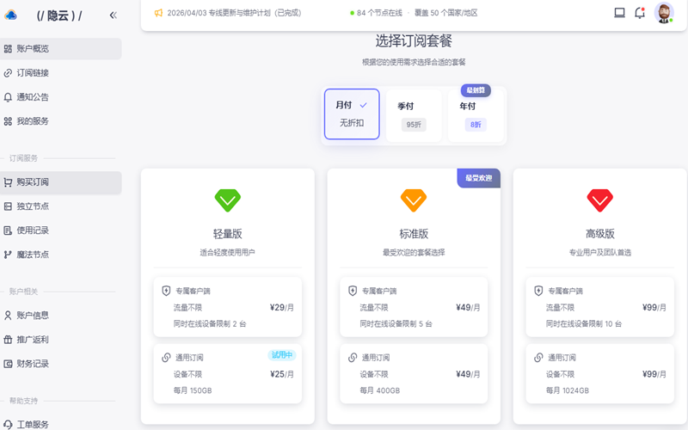The height and width of the screenshot is (430, 688).
Task: Choose 高级版 专属客户端 10 台 plan
Action: pos(599,307)
